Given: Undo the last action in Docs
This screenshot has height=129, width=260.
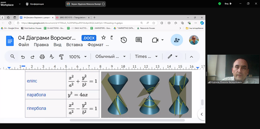Looking at the screenshot, I should [23, 57].
